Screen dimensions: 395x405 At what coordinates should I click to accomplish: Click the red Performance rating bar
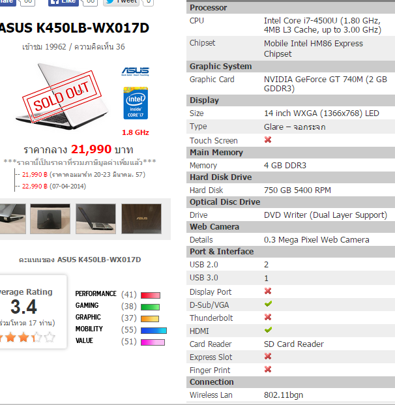(151, 295)
